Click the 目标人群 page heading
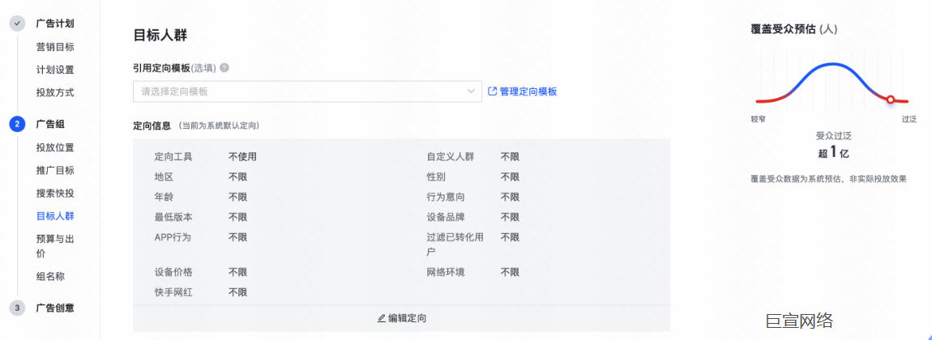 (x=160, y=36)
